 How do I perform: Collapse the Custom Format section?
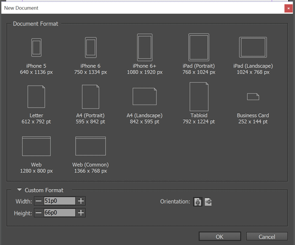coord(19,190)
